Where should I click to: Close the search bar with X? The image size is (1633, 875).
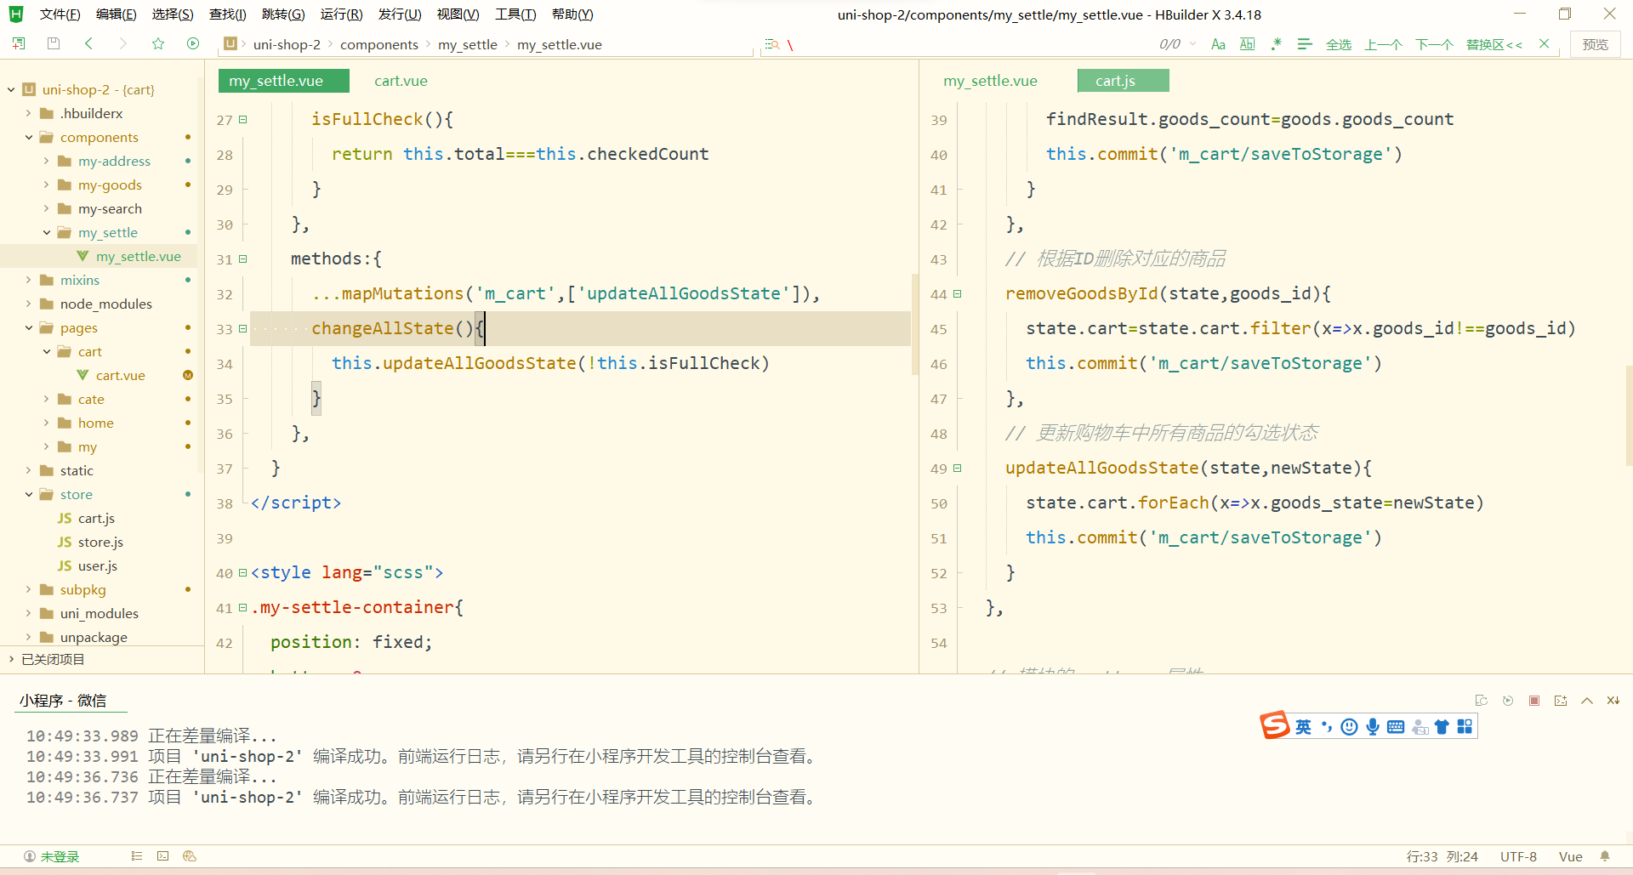(1545, 44)
